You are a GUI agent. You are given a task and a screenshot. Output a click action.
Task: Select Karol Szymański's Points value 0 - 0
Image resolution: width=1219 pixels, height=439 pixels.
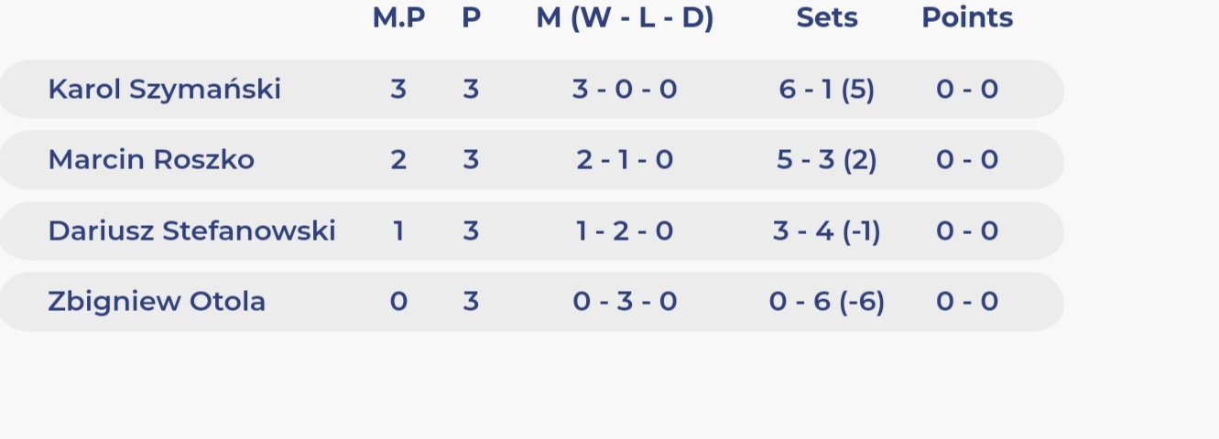pyautogui.click(x=967, y=89)
